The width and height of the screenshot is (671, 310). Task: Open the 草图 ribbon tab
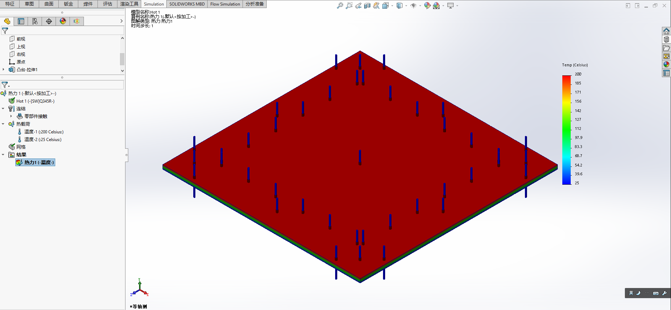point(29,4)
